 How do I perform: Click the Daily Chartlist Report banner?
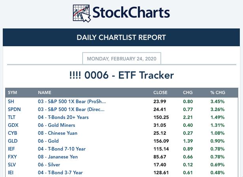(121, 38)
